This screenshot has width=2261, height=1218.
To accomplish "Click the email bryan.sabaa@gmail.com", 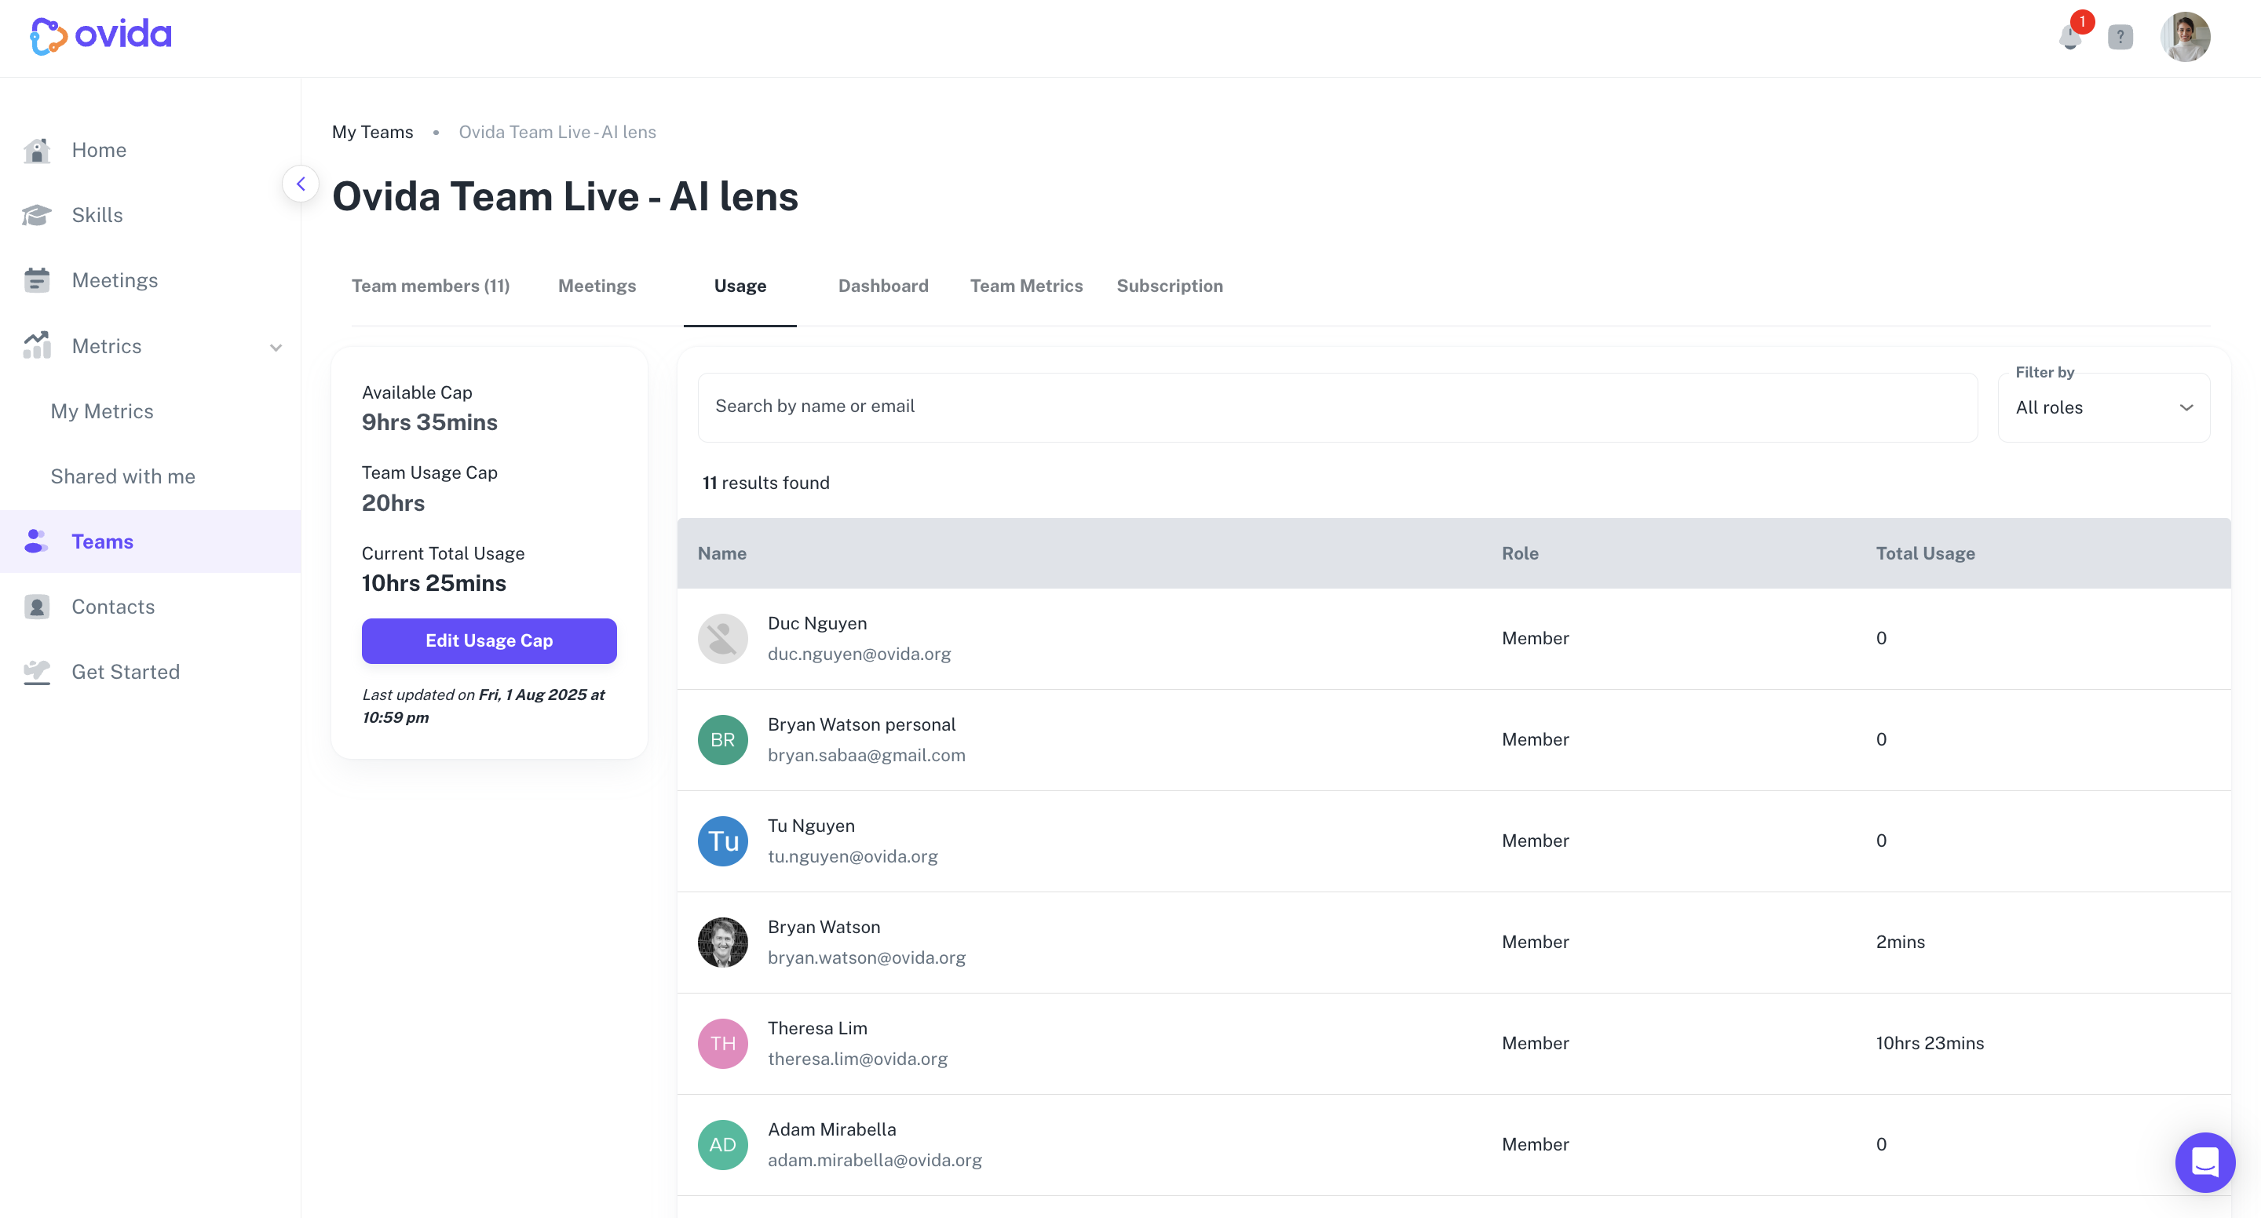I will tap(866, 756).
